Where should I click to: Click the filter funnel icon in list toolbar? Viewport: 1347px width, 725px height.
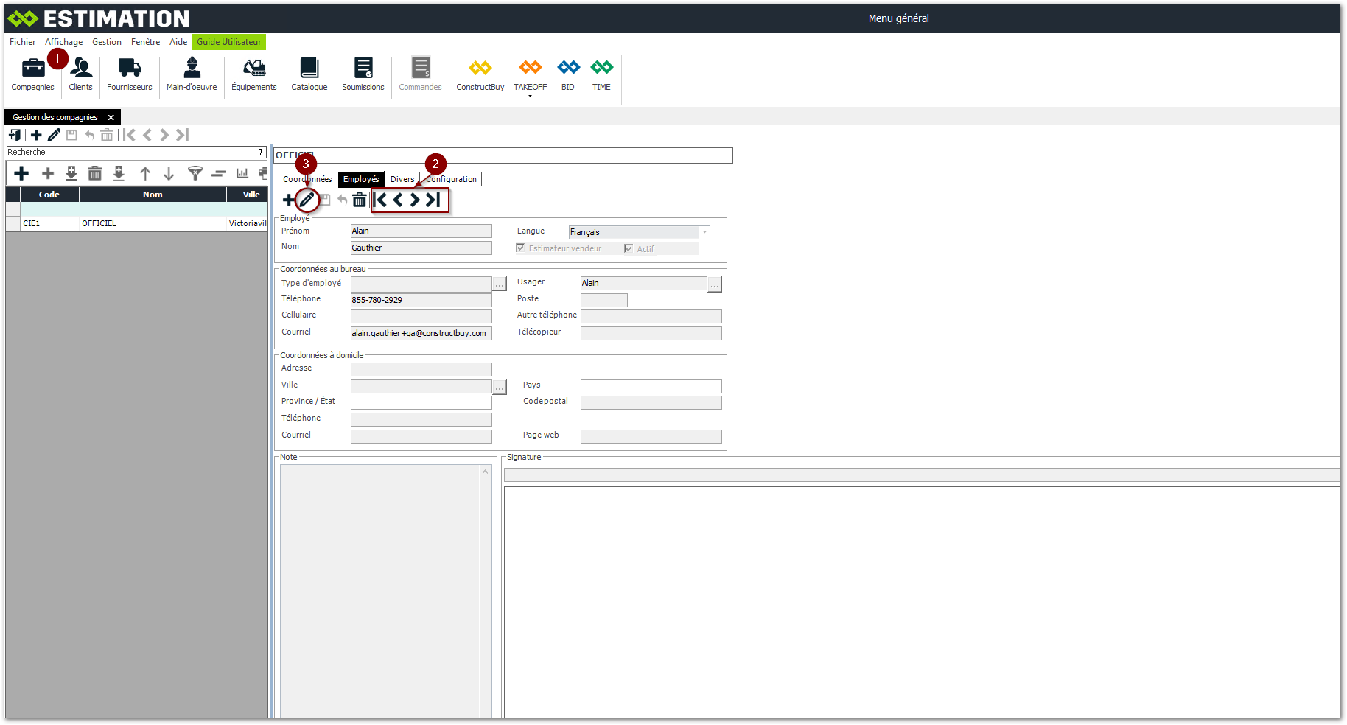tap(195, 173)
